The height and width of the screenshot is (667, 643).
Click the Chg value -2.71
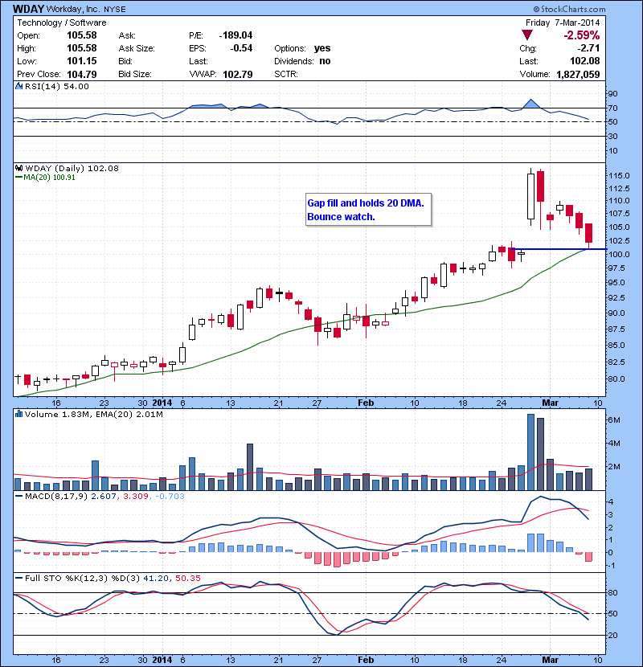click(x=588, y=48)
